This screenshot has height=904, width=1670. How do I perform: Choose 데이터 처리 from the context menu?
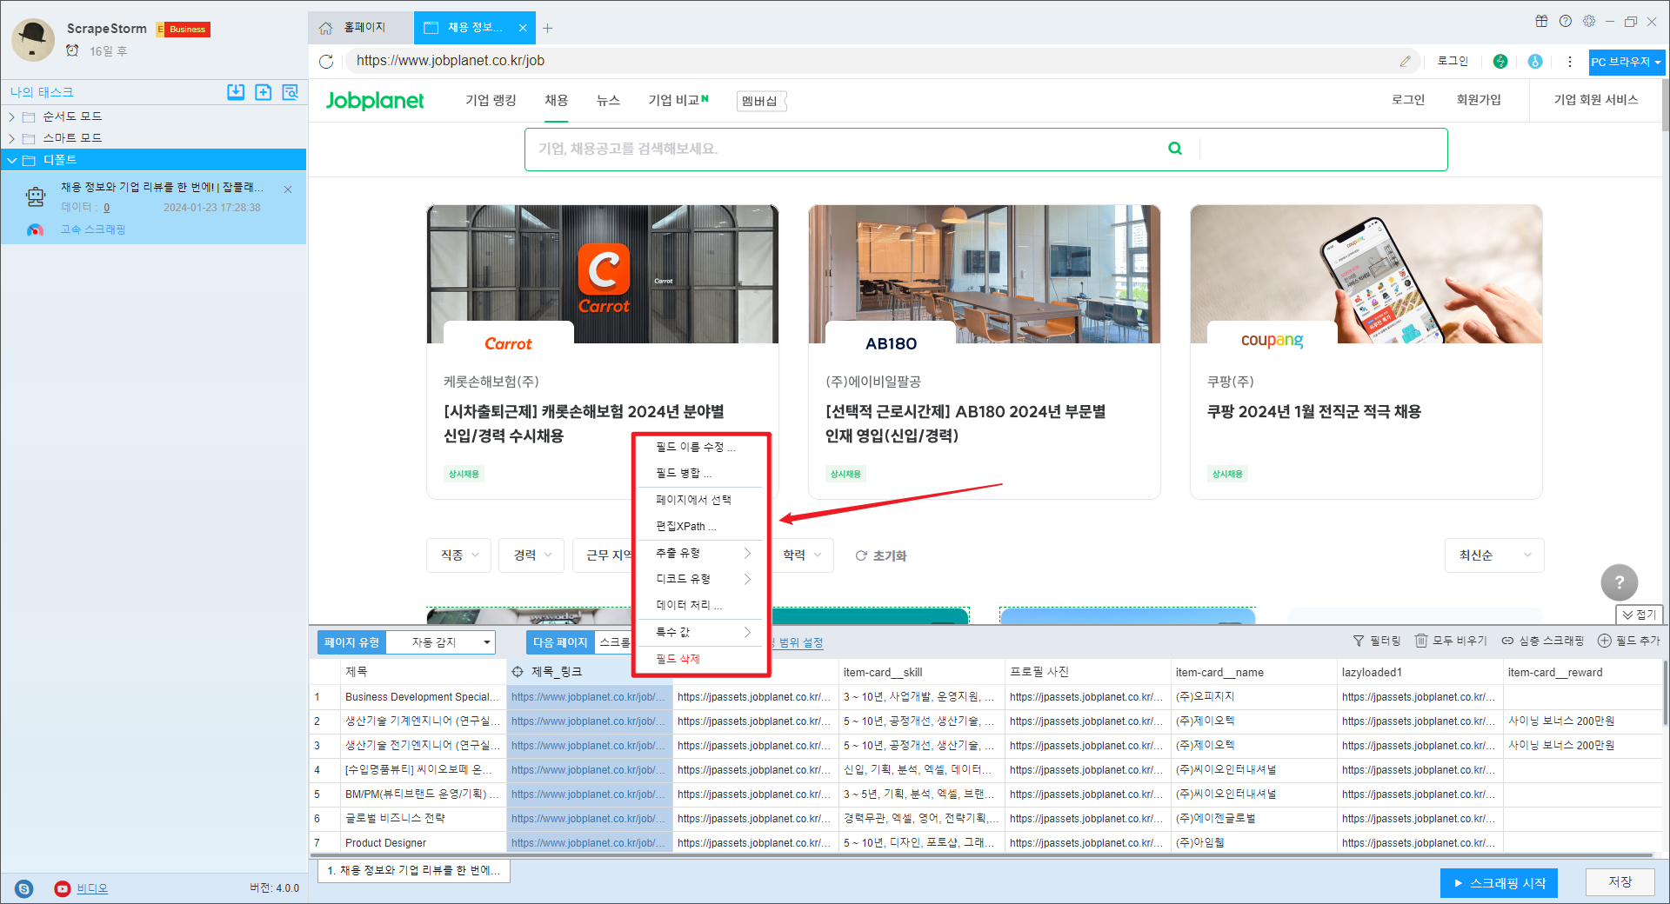pos(700,605)
